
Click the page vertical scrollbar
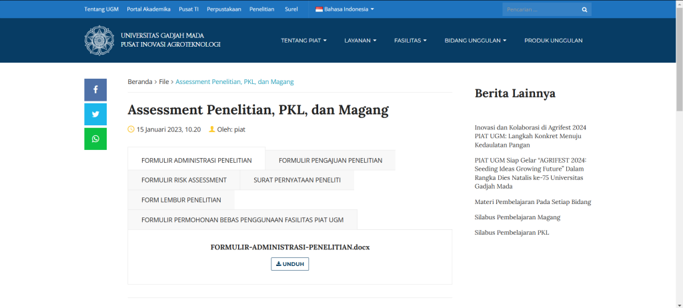[x=679, y=60]
